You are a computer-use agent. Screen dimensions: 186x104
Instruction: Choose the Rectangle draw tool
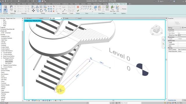click(x=84, y=7)
